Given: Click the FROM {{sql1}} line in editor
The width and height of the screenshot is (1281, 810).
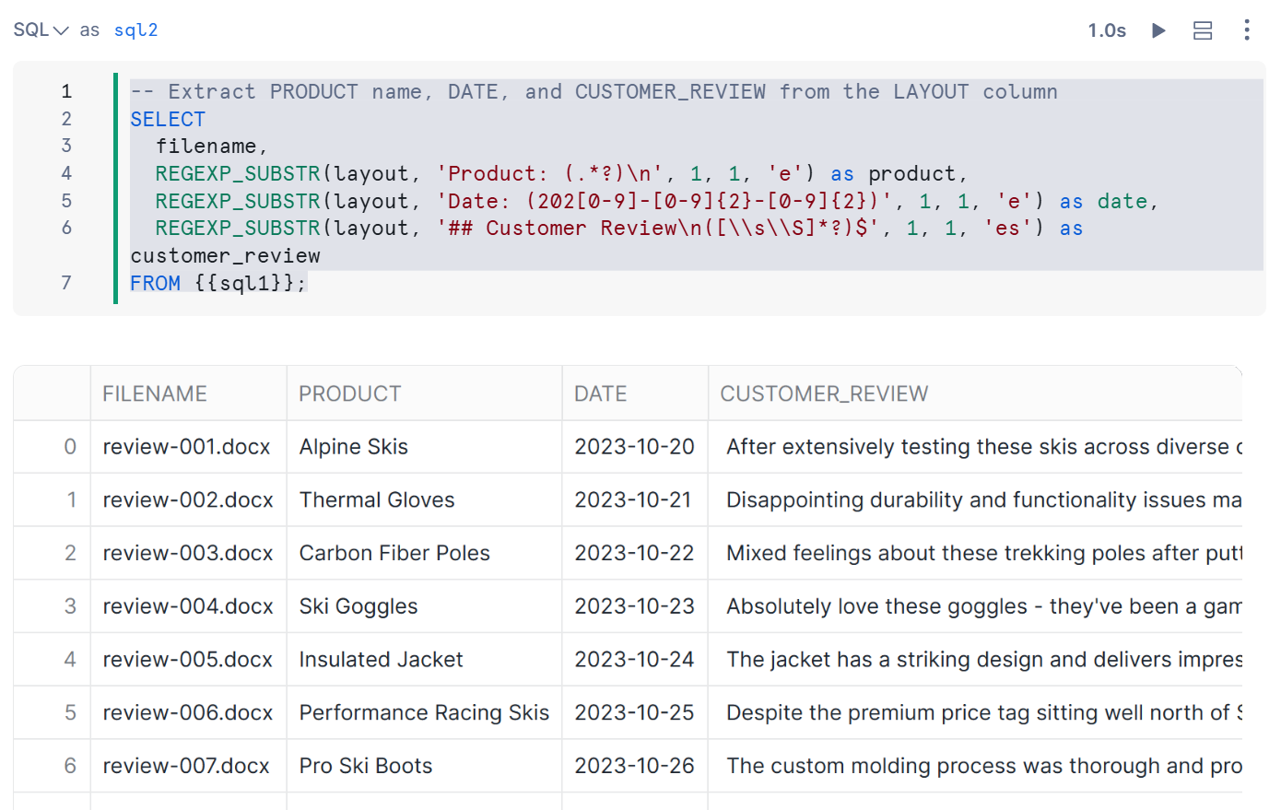Looking at the screenshot, I should [x=217, y=283].
